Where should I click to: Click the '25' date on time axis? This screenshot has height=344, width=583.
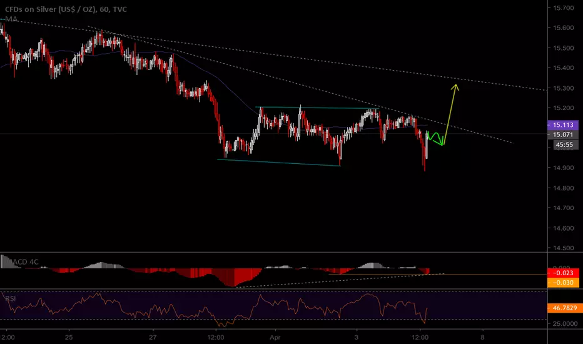[x=69, y=337]
